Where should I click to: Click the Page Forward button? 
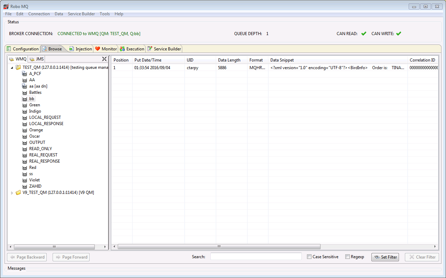[x=71, y=257]
